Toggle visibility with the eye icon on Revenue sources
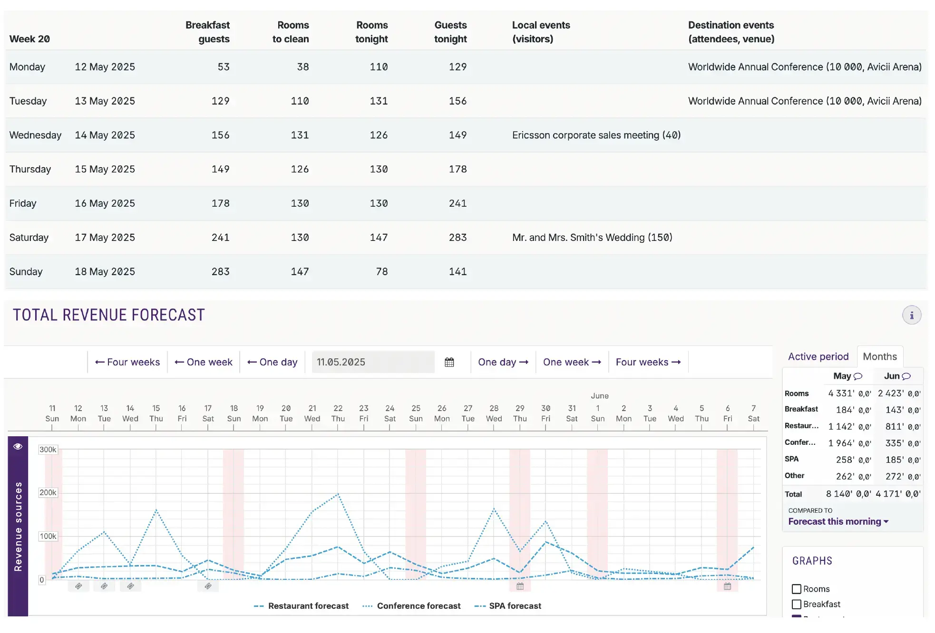 pyautogui.click(x=18, y=446)
